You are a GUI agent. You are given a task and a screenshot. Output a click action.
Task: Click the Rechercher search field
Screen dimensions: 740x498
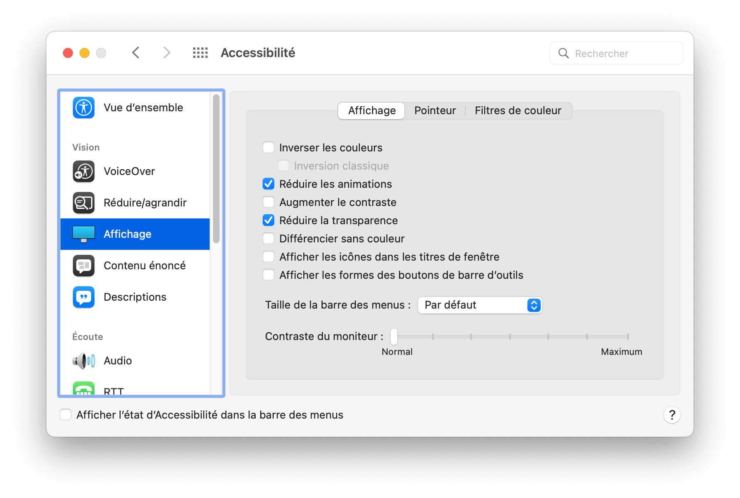click(617, 53)
